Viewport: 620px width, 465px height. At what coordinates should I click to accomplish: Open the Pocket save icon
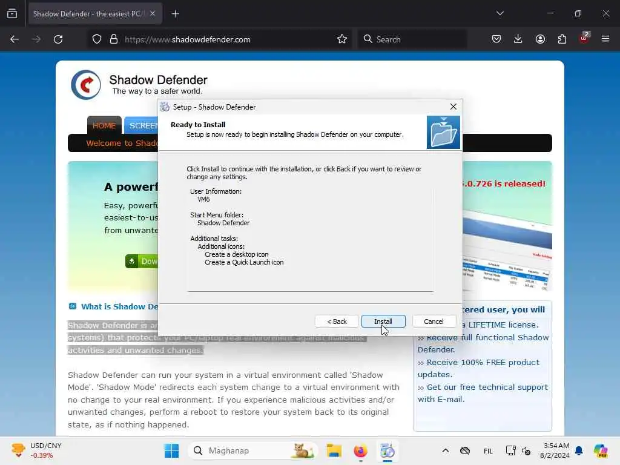point(496,39)
